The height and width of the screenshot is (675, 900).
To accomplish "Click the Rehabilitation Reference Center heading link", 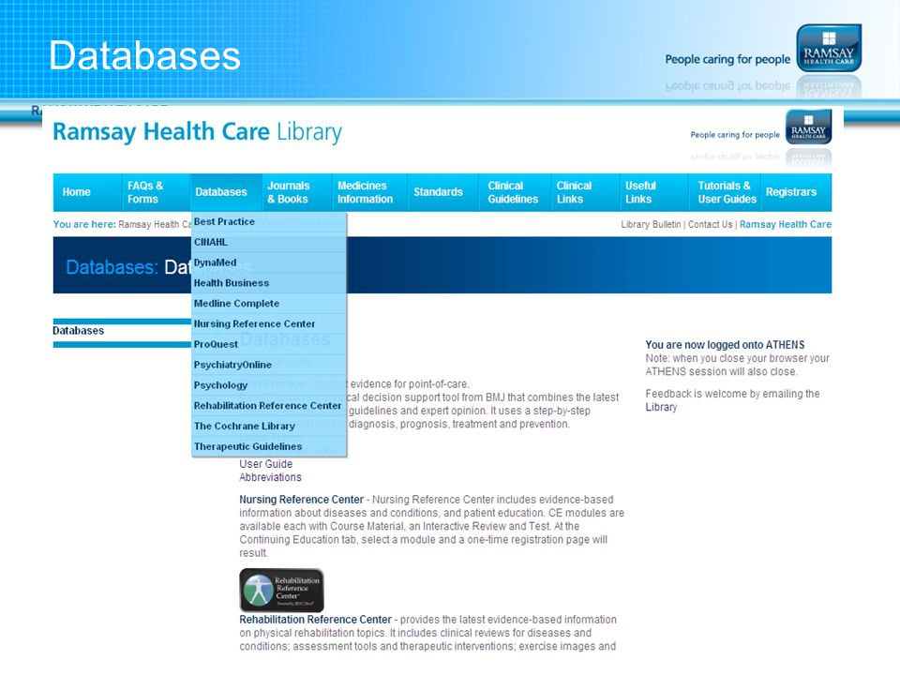I will click(315, 620).
